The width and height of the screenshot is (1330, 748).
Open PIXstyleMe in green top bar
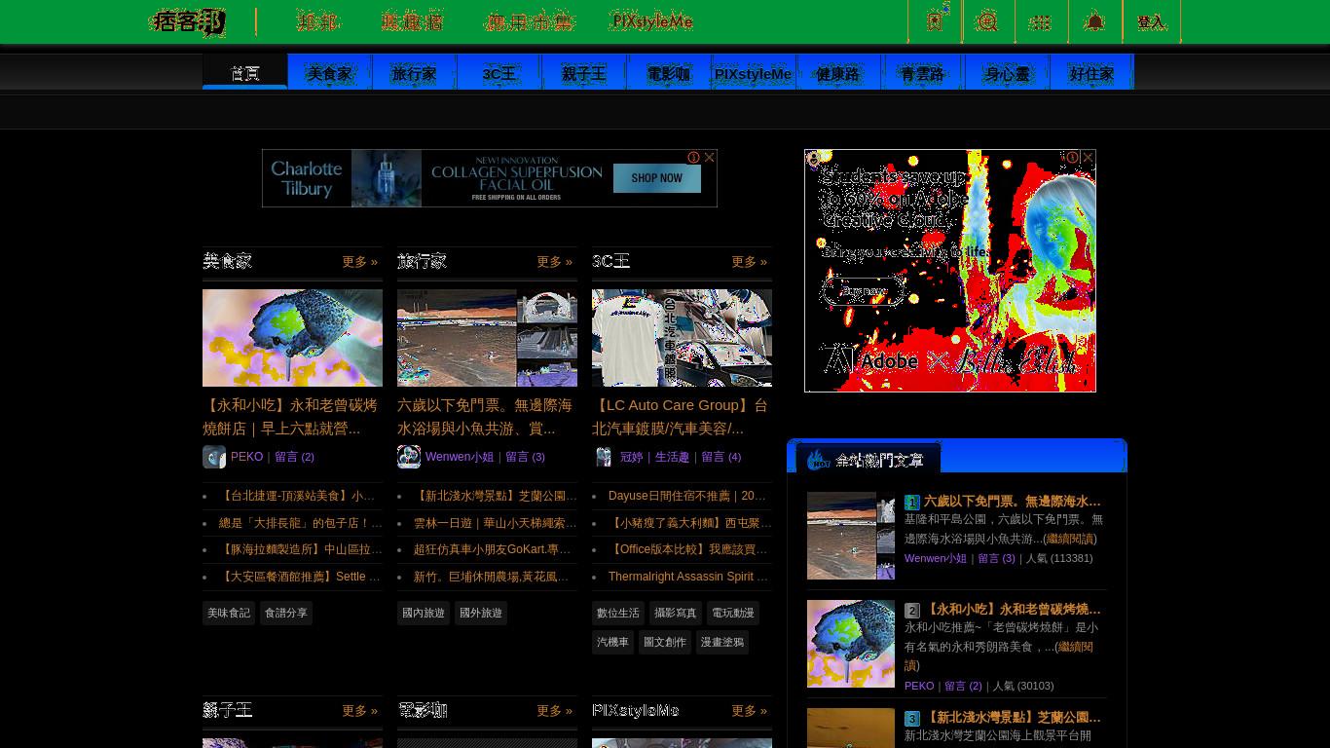pos(651,21)
